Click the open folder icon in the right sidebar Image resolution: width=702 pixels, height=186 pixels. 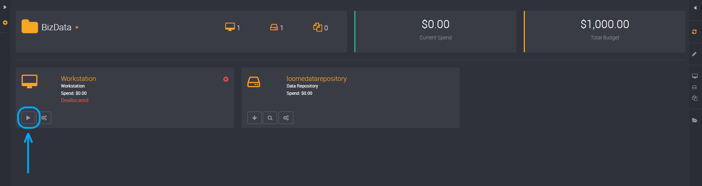pyautogui.click(x=695, y=120)
